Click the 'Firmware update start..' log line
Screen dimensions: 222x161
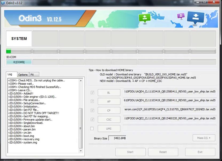[30, 120]
